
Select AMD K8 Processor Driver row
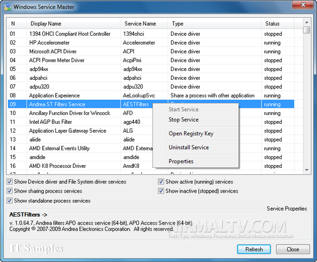click(151, 166)
